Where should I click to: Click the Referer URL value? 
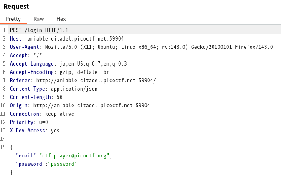point(96,80)
